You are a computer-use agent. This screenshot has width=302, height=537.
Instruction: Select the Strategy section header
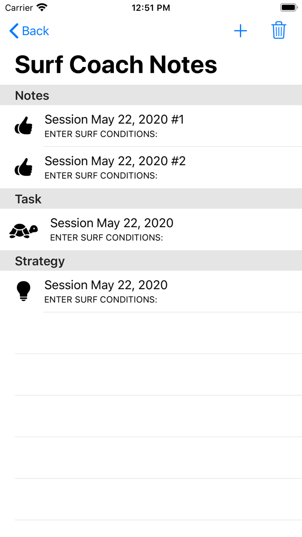[x=40, y=261]
